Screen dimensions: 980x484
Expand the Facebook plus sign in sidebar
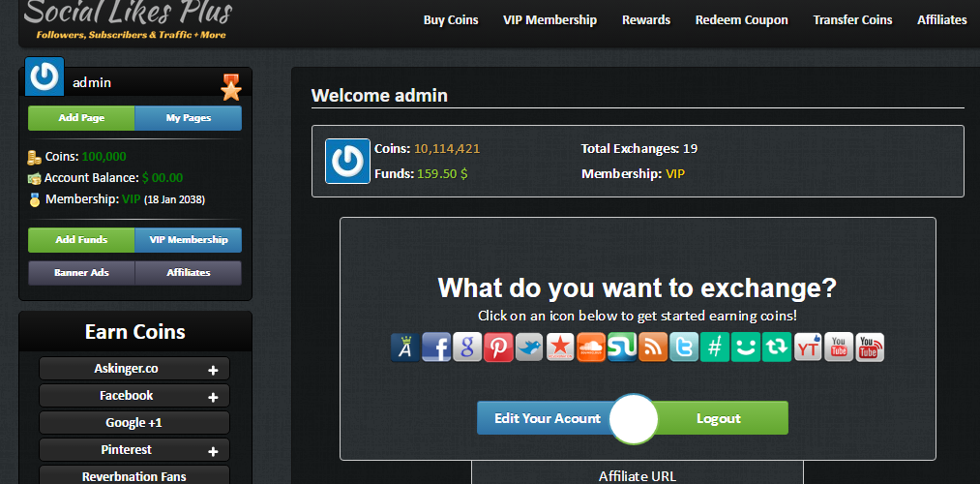point(213,397)
